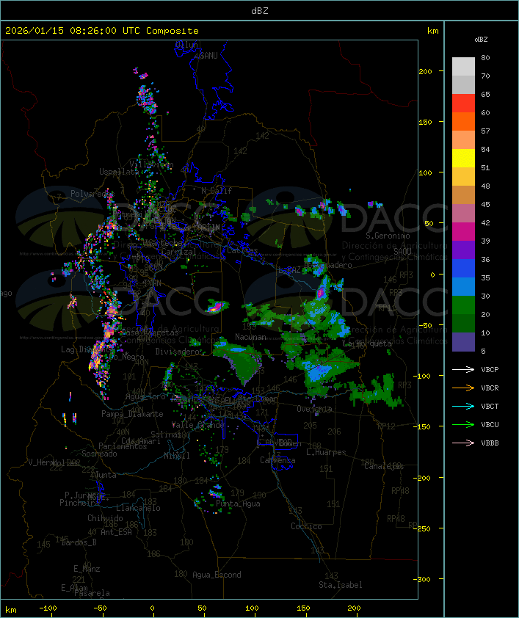519x618 pixels.
Task: Click the N_Calif map label
Action: coord(217,191)
